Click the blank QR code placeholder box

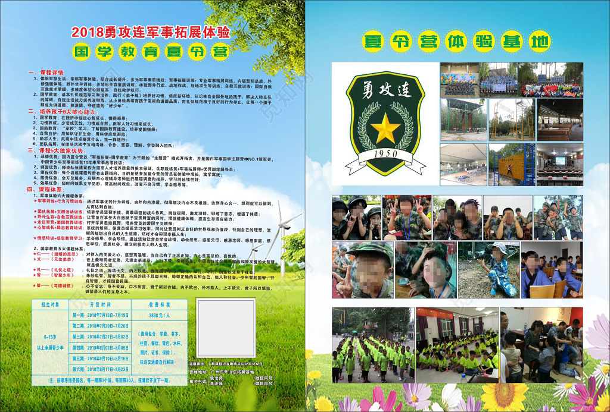[x=226, y=328]
